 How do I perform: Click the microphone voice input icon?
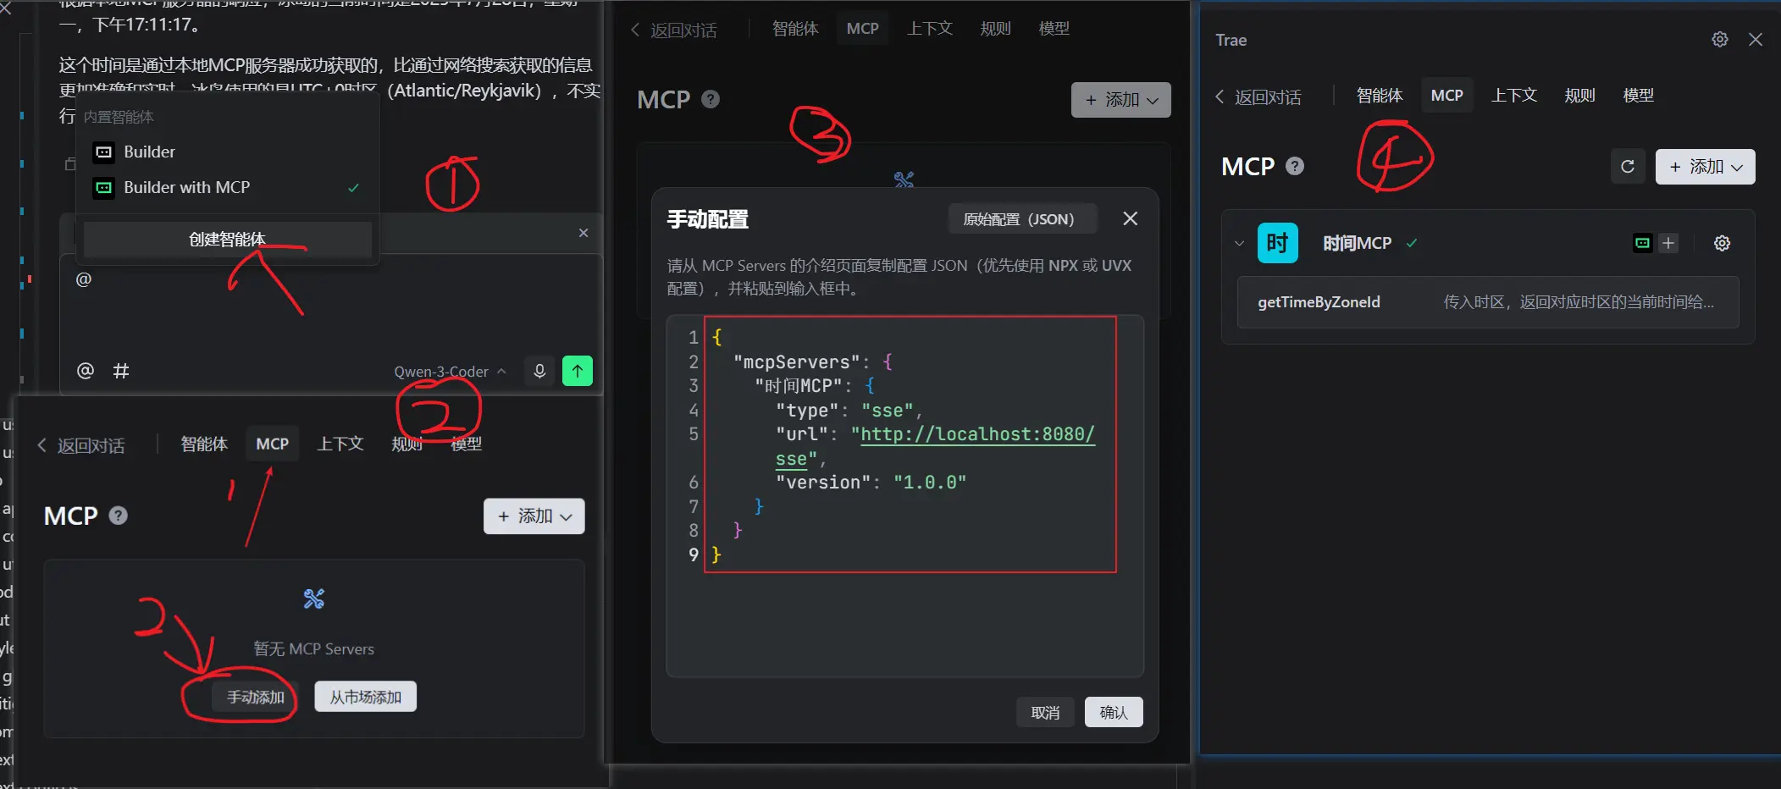(x=539, y=371)
